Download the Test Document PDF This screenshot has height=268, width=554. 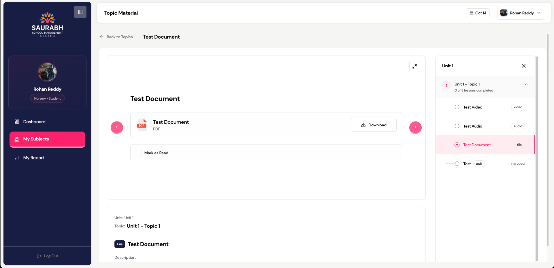point(374,125)
